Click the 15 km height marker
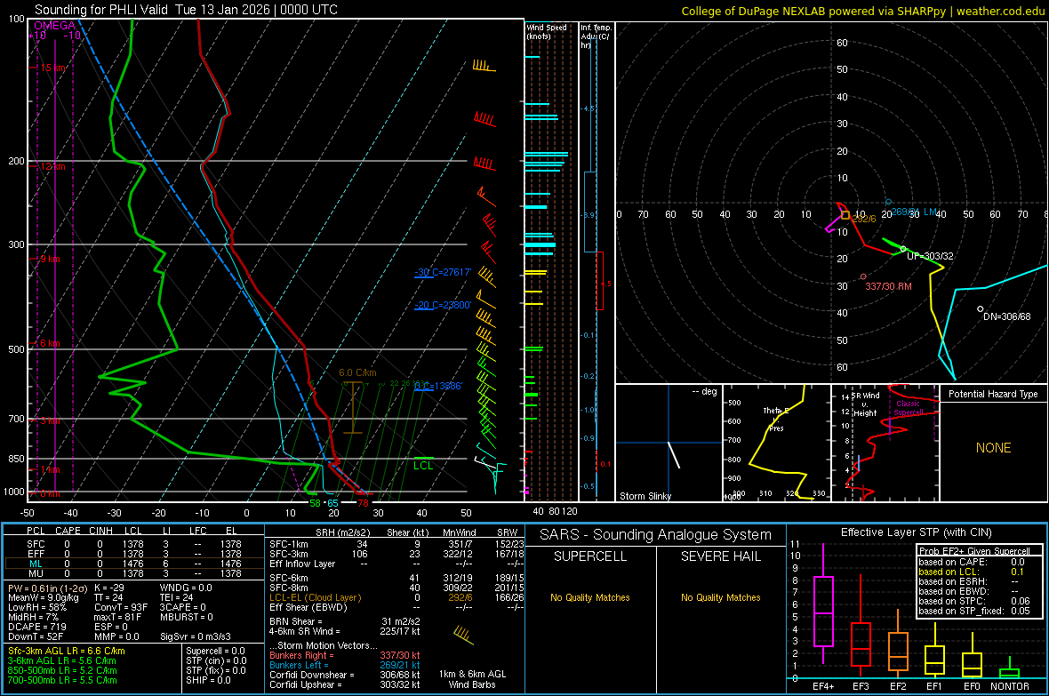This screenshot has width=1049, height=696. click(x=53, y=68)
